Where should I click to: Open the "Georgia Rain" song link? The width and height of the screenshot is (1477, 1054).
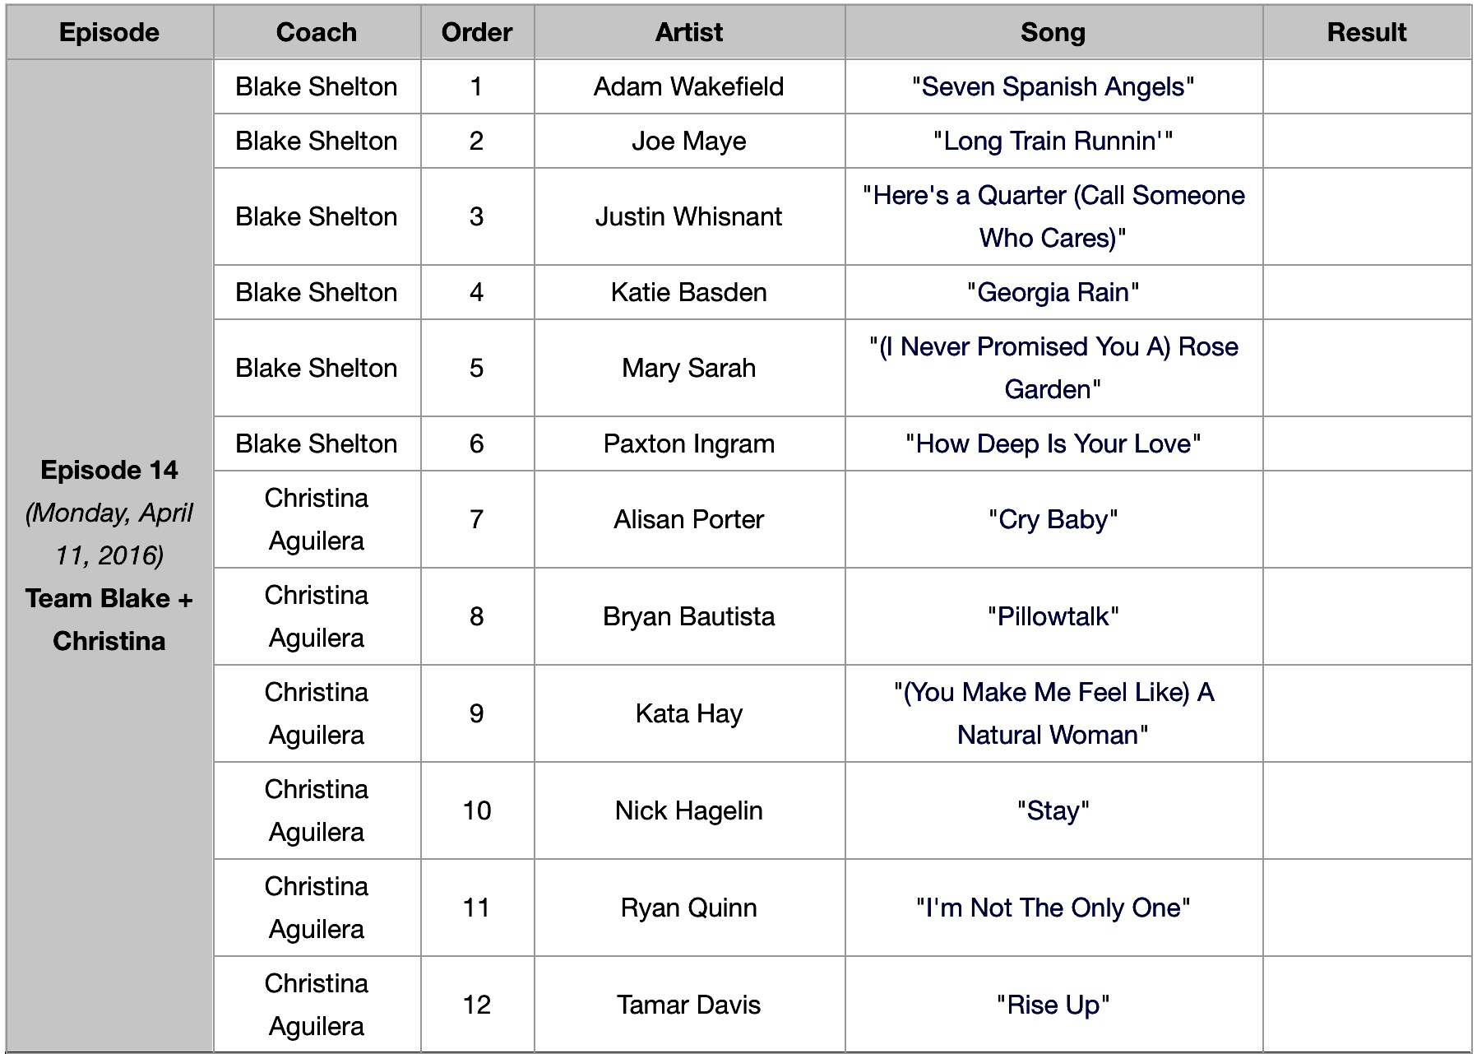point(1053,292)
